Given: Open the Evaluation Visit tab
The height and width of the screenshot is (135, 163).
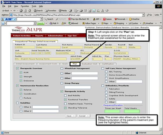Looking at the screenshot, I should [x=90, y=64].
